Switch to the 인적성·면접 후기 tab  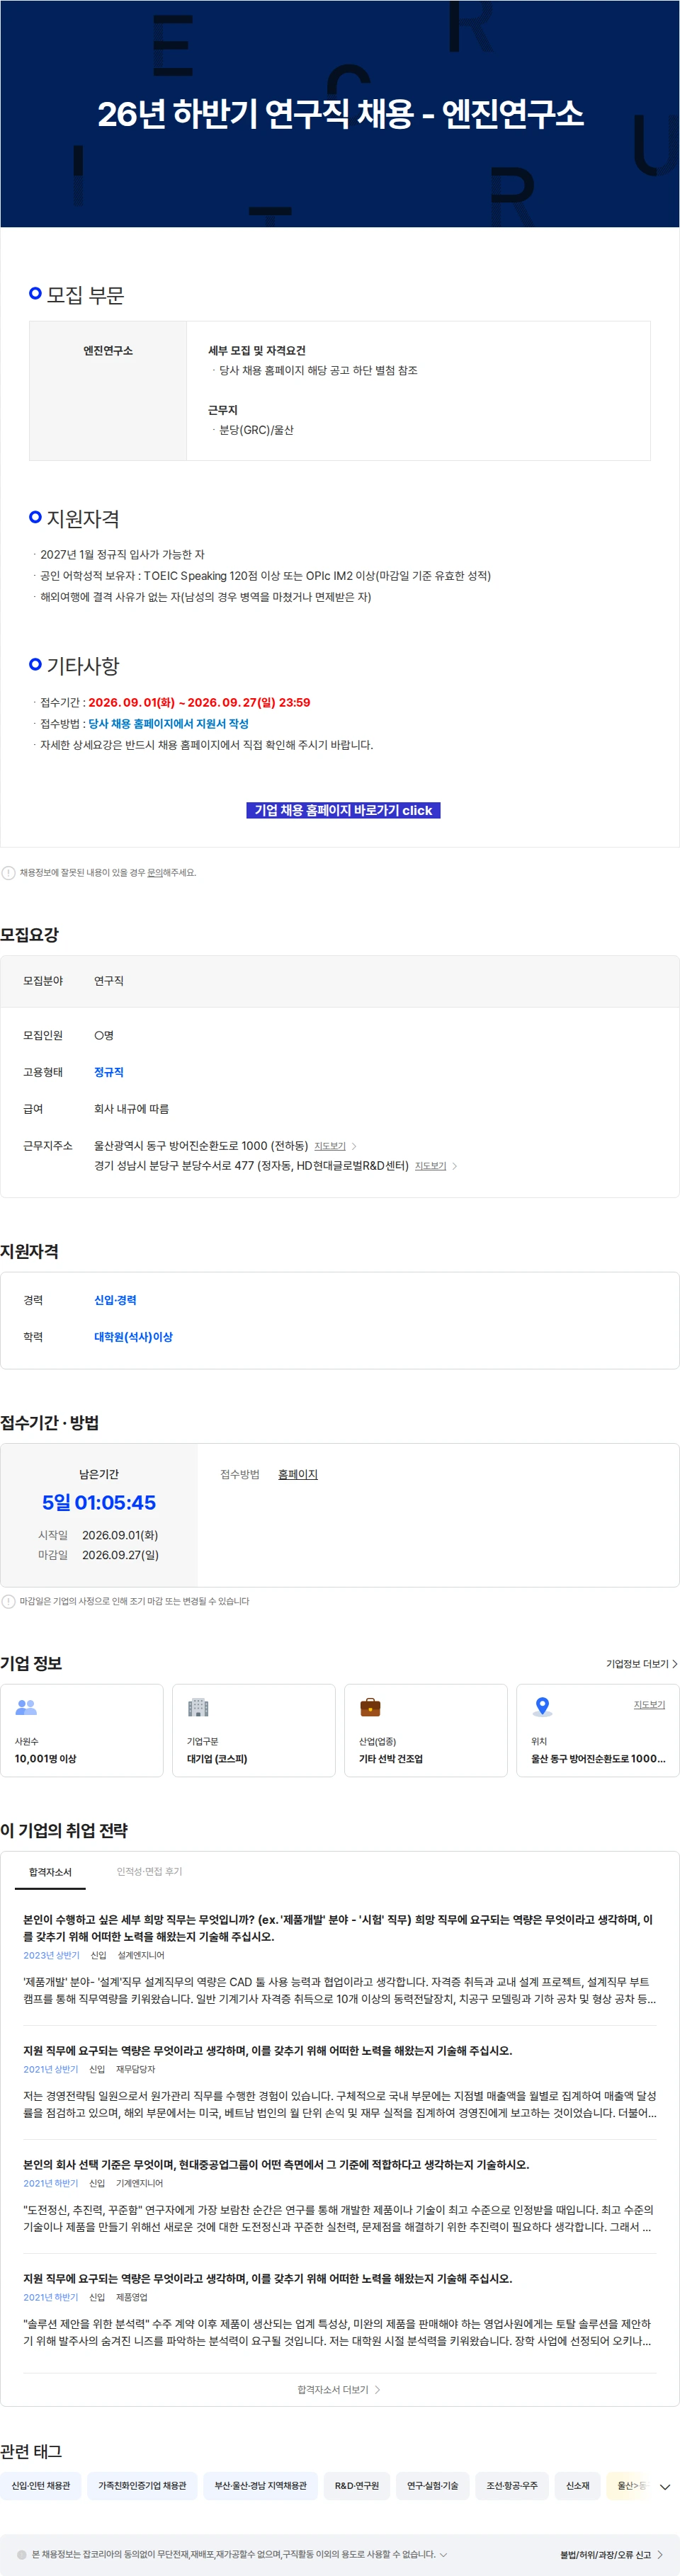click(149, 1872)
